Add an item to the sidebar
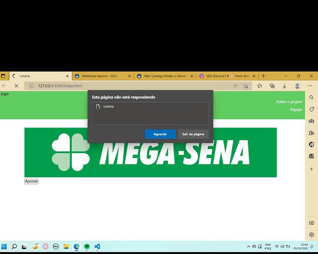Screen dimensions: 318x254 coord(311,169)
